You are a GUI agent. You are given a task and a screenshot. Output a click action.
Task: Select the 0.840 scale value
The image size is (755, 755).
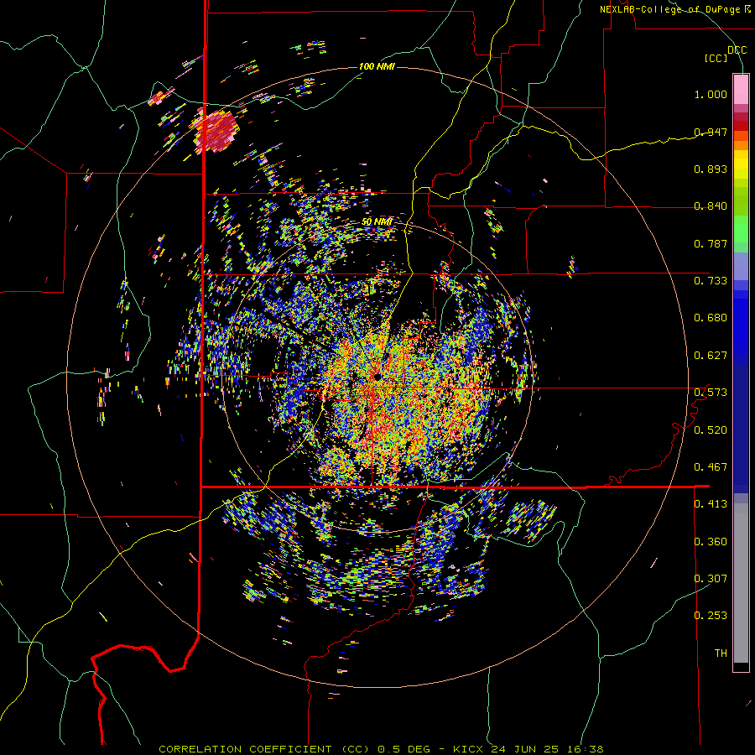[x=711, y=206]
